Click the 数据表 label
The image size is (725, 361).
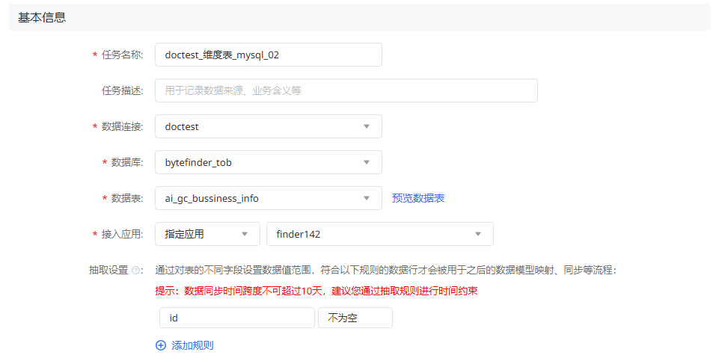pos(127,199)
